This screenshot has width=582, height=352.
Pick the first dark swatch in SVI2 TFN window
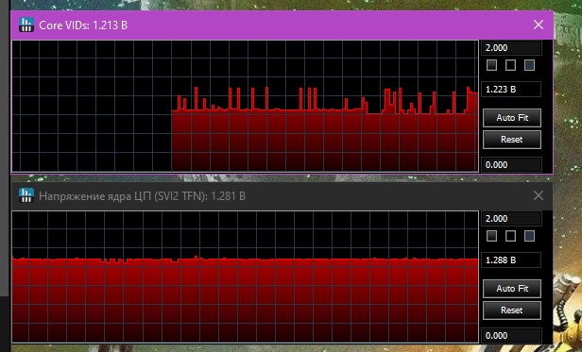click(492, 236)
